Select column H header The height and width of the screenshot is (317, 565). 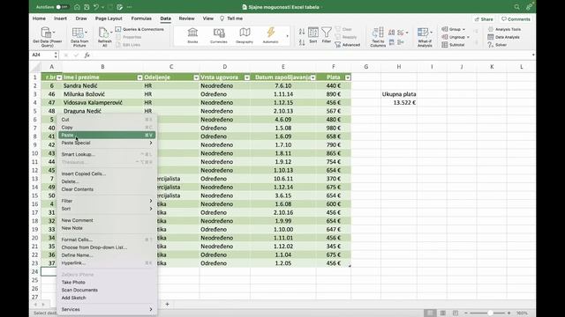[399, 67]
